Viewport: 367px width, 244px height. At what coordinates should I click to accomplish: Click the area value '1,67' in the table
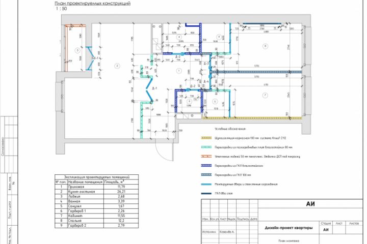(x=121, y=206)
